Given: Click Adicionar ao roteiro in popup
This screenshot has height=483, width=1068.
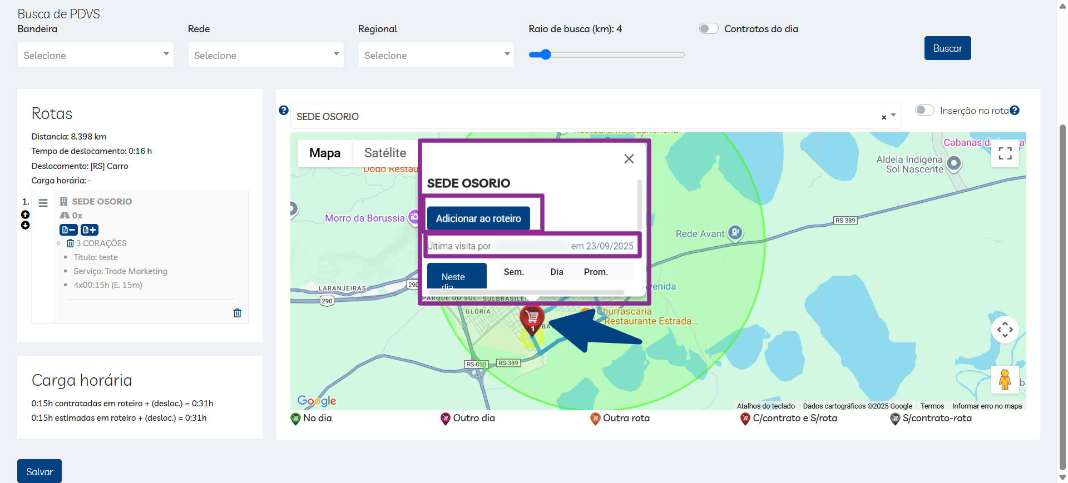Looking at the screenshot, I should click(x=478, y=218).
